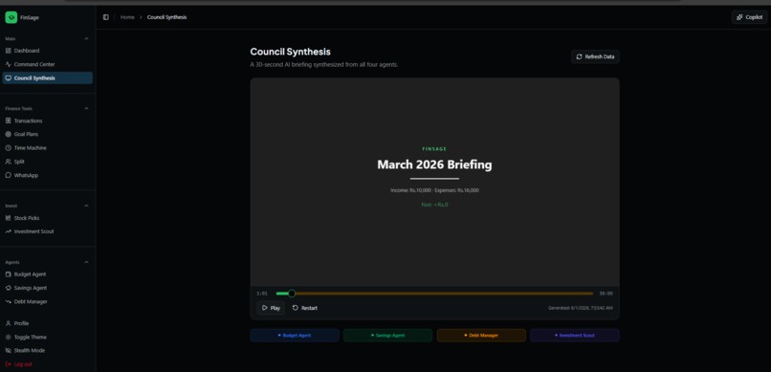Click the green playback slider handle
This screenshot has width=771, height=372.
pyautogui.click(x=292, y=294)
